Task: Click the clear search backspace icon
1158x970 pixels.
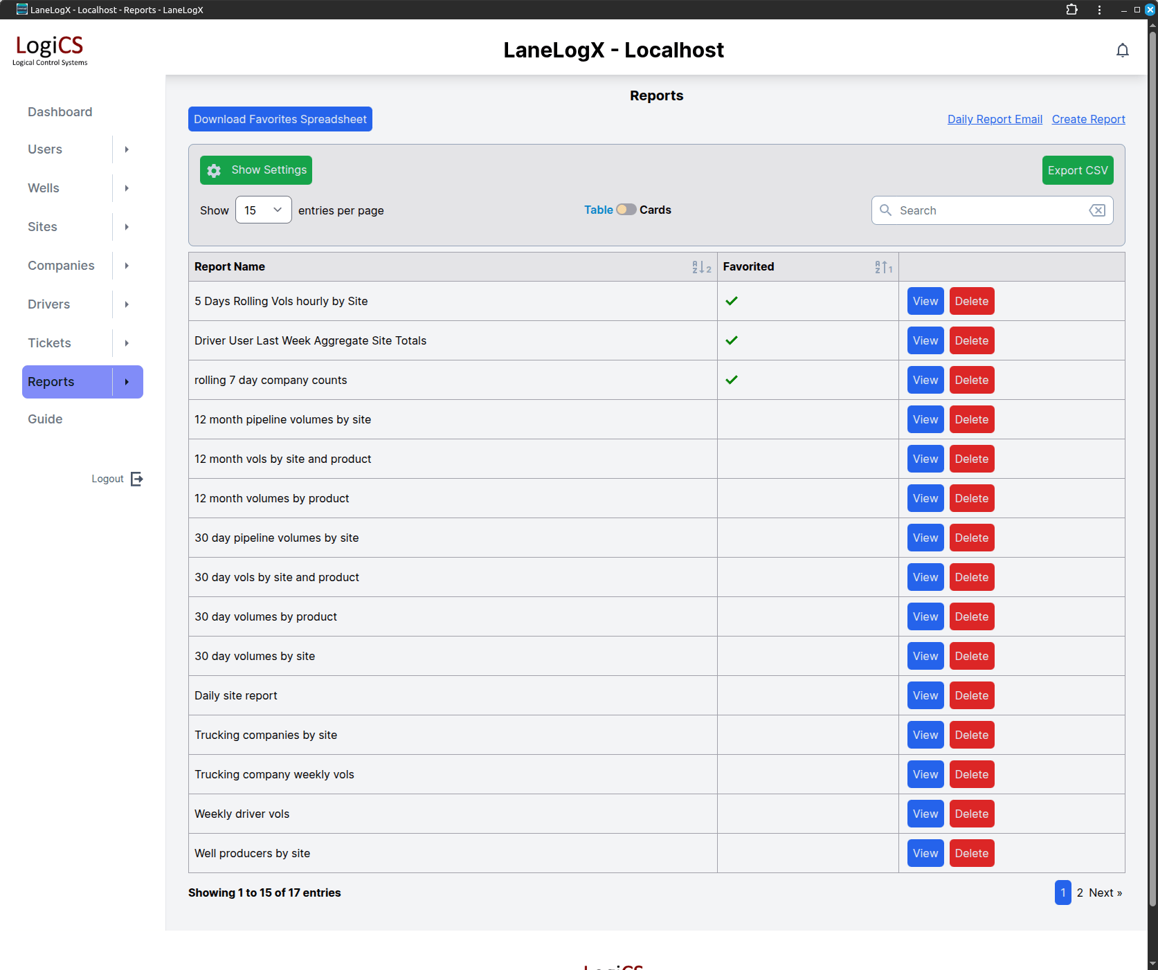Action: click(x=1097, y=210)
